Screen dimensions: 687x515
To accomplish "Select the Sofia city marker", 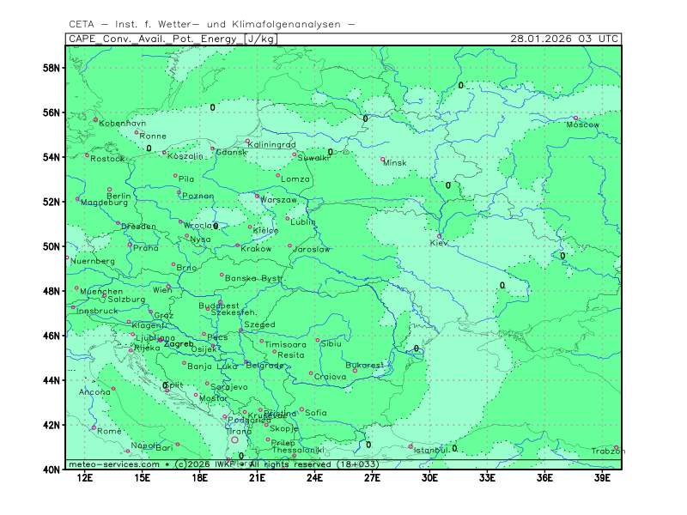I will point(301,409).
